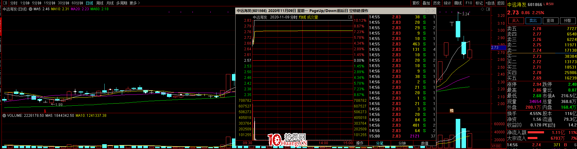
Task: Select the 1分钟 period tab
Action: (x=25, y=3)
